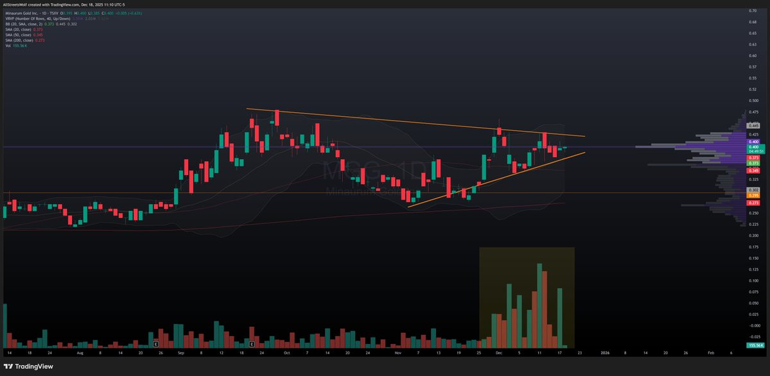Click the Dec label on the time axis
The image size is (770, 376).
[499, 352]
